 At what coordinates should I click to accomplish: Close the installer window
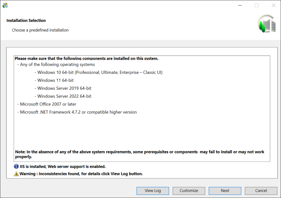click(x=273, y=5)
